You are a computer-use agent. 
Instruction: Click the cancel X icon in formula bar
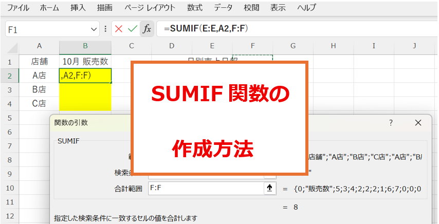[x=119, y=29]
